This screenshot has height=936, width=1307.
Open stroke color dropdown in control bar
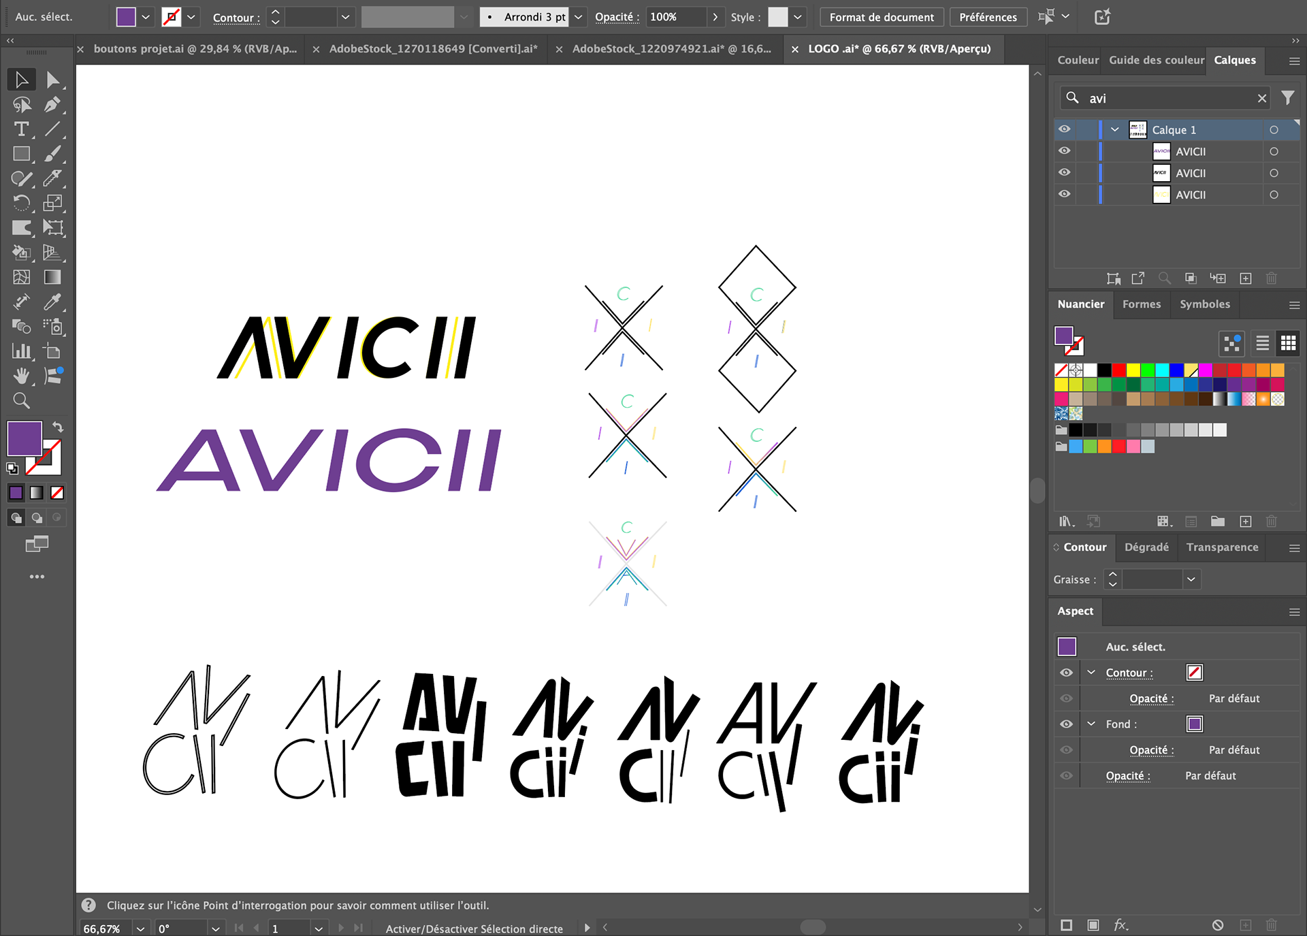pyautogui.click(x=191, y=17)
